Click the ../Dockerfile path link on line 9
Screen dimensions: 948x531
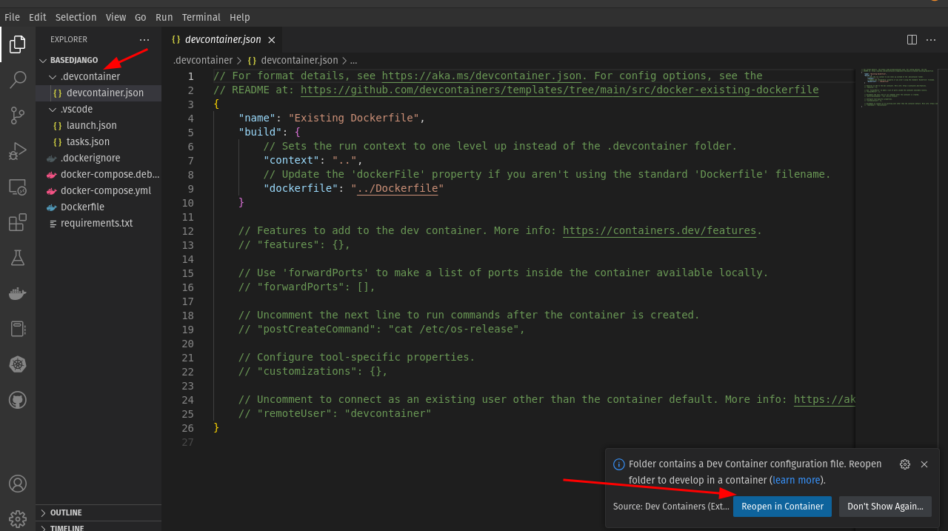(x=397, y=188)
